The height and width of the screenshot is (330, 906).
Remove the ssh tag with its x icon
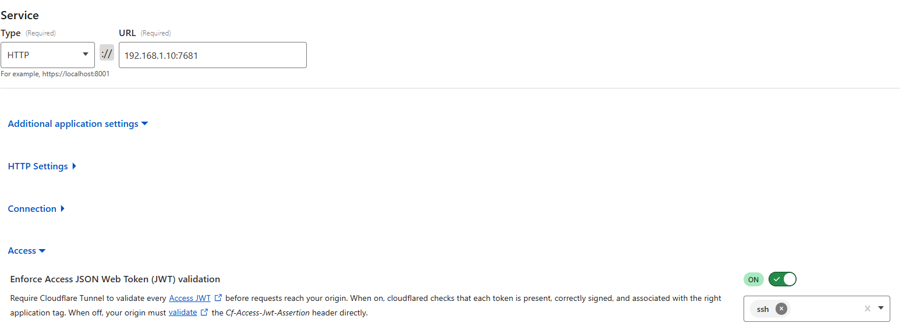pyautogui.click(x=781, y=309)
